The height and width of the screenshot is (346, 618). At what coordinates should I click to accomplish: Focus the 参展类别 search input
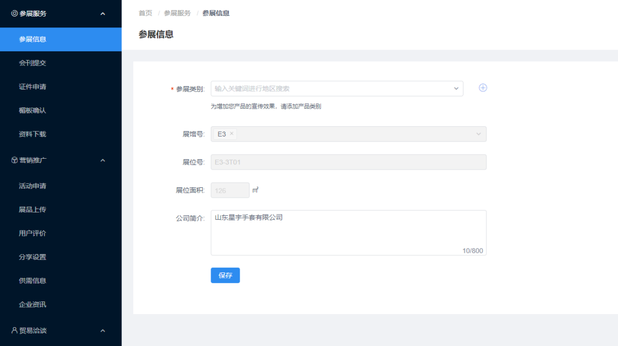(337, 88)
